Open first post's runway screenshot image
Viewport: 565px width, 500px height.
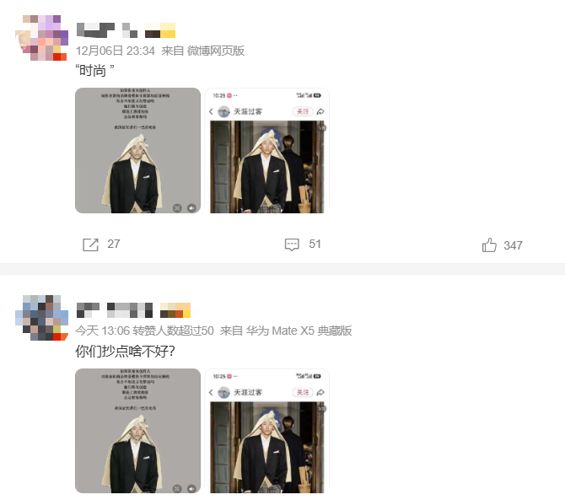click(267, 150)
